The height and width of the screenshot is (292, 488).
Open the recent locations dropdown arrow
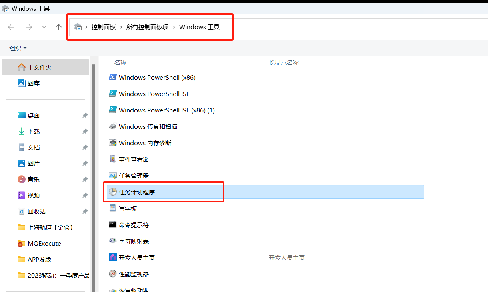click(44, 27)
